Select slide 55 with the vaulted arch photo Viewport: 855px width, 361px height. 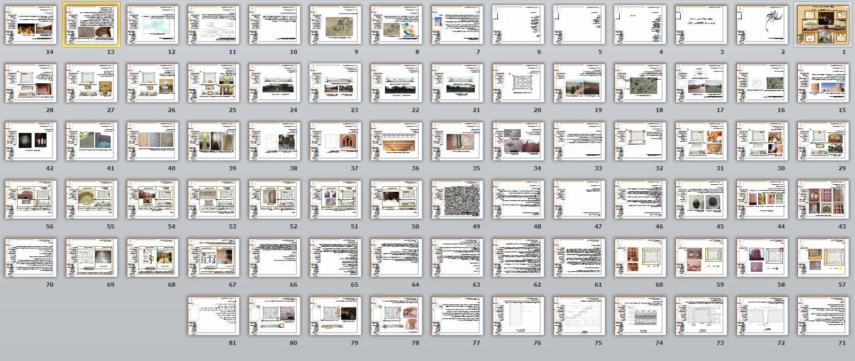(x=91, y=200)
